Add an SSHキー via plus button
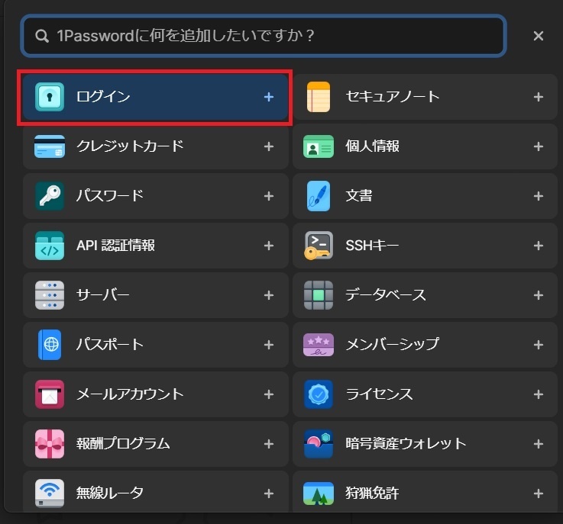This screenshot has height=524, width=563. pyautogui.click(x=539, y=246)
